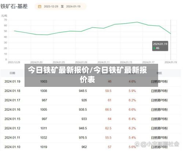Click spot price 987

click(44, 100)
